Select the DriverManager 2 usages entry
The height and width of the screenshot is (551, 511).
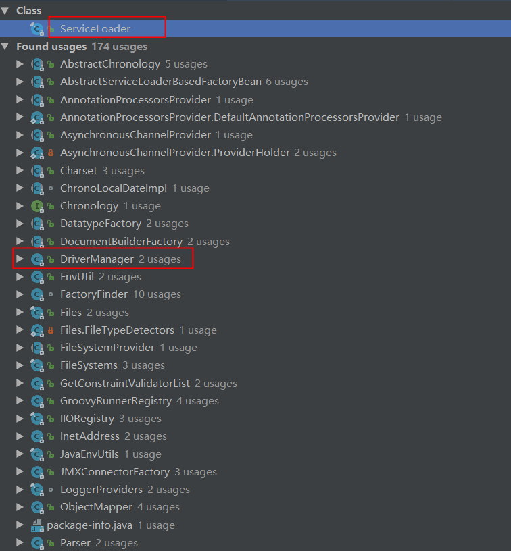click(x=120, y=259)
